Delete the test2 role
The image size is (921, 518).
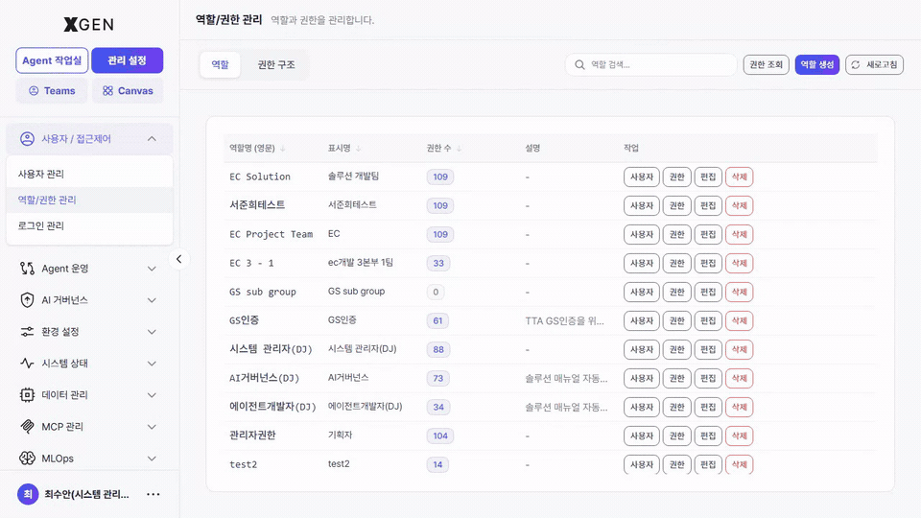(739, 464)
